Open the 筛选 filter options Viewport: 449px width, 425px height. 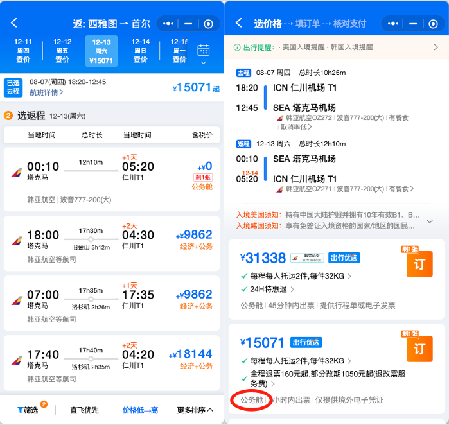[x=28, y=410]
